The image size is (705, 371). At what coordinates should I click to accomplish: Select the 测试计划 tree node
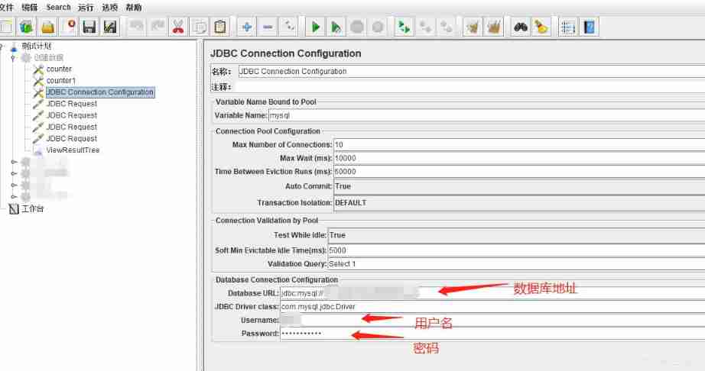37,46
